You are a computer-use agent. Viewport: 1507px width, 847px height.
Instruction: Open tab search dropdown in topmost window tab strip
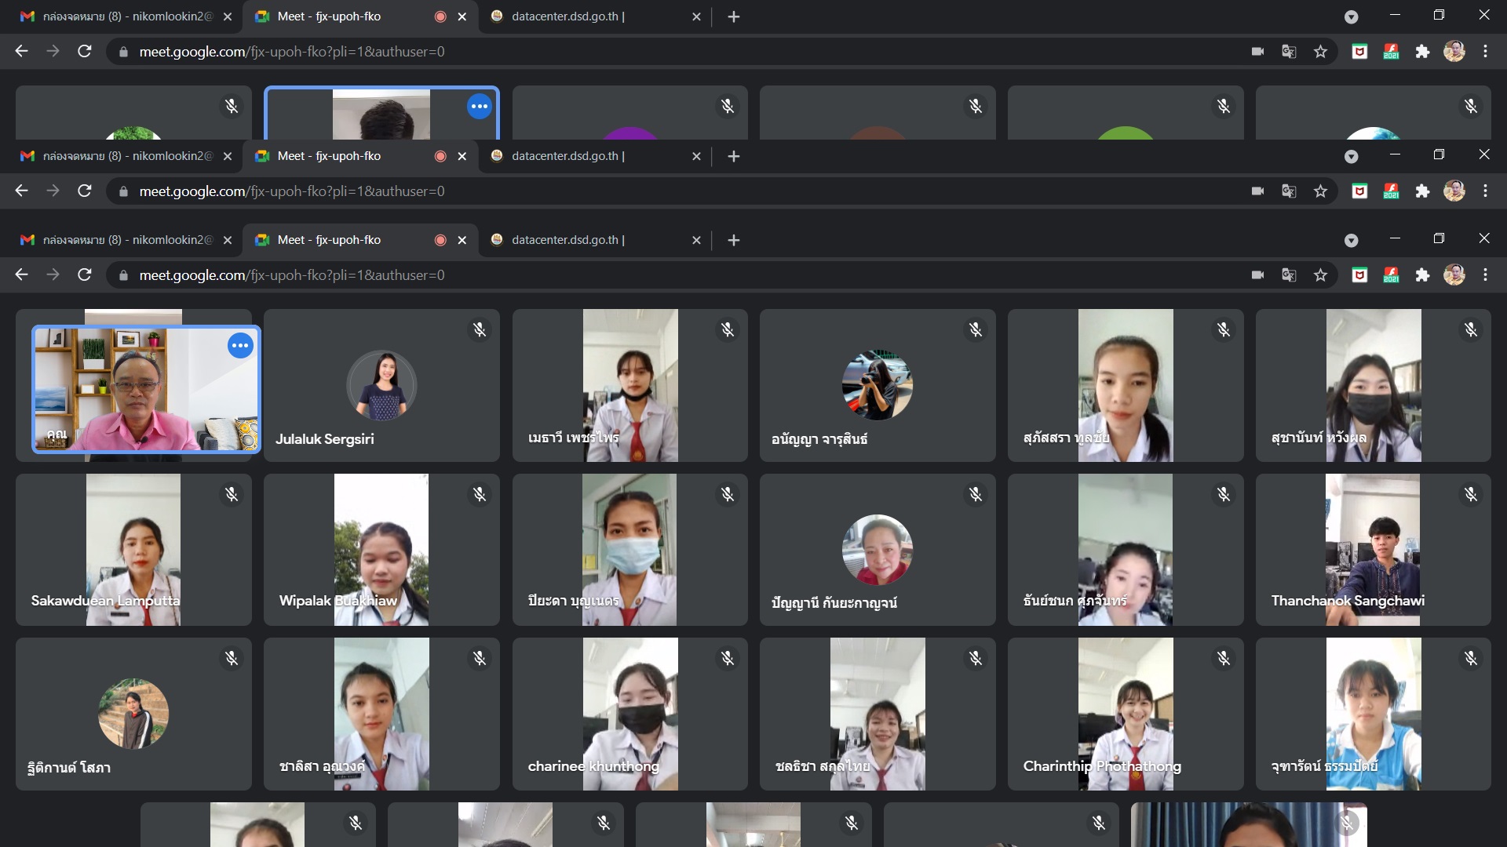click(x=1351, y=16)
